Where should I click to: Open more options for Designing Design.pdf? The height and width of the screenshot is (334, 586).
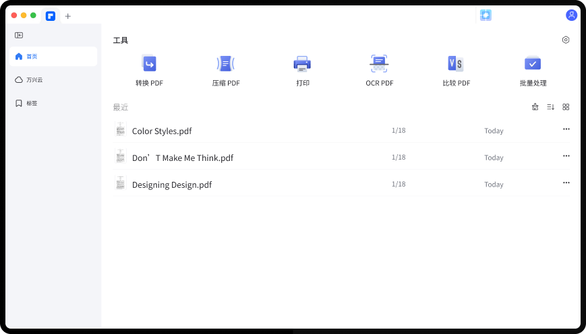[566, 183]
